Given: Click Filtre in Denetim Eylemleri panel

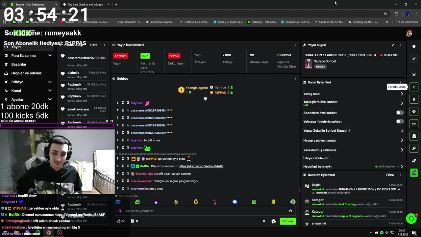Looking at the screenshot, I should [x=390, y=175].
